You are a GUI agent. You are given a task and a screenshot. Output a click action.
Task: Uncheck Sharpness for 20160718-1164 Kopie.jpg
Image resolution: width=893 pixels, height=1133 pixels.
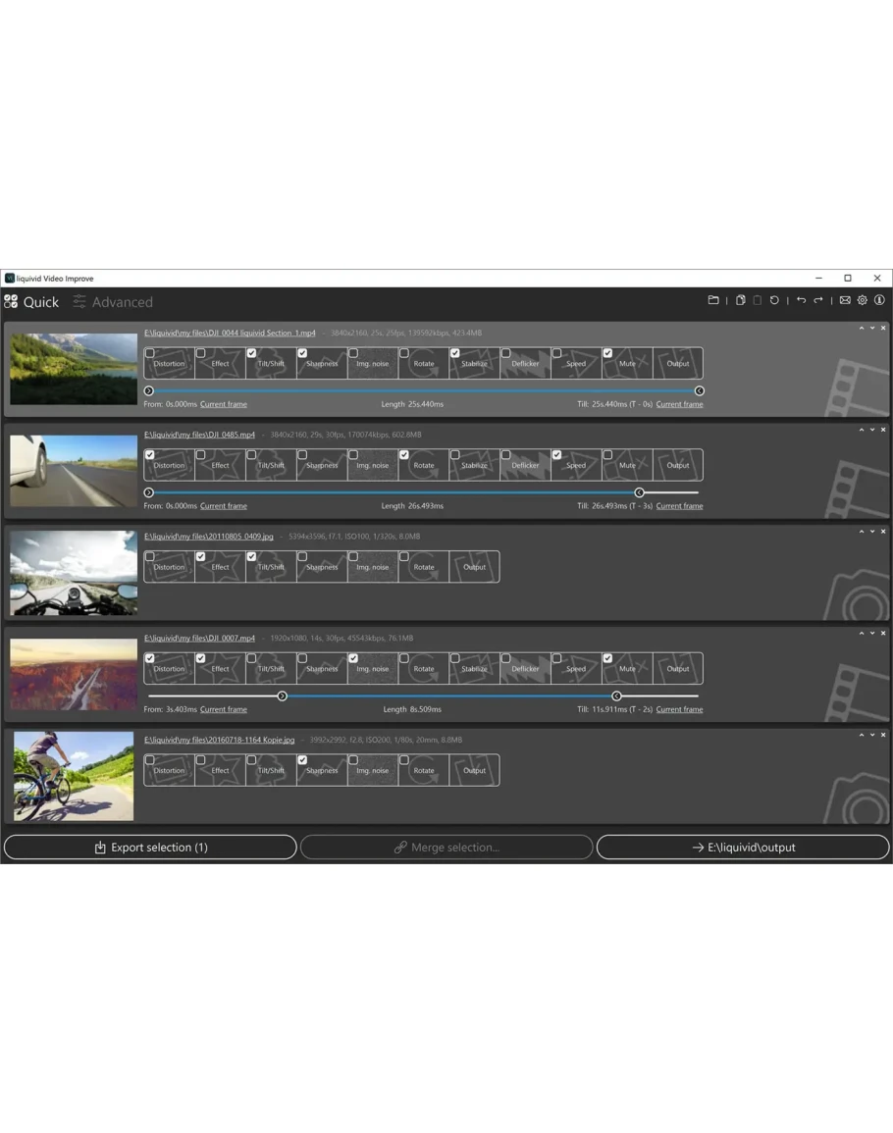302,760
